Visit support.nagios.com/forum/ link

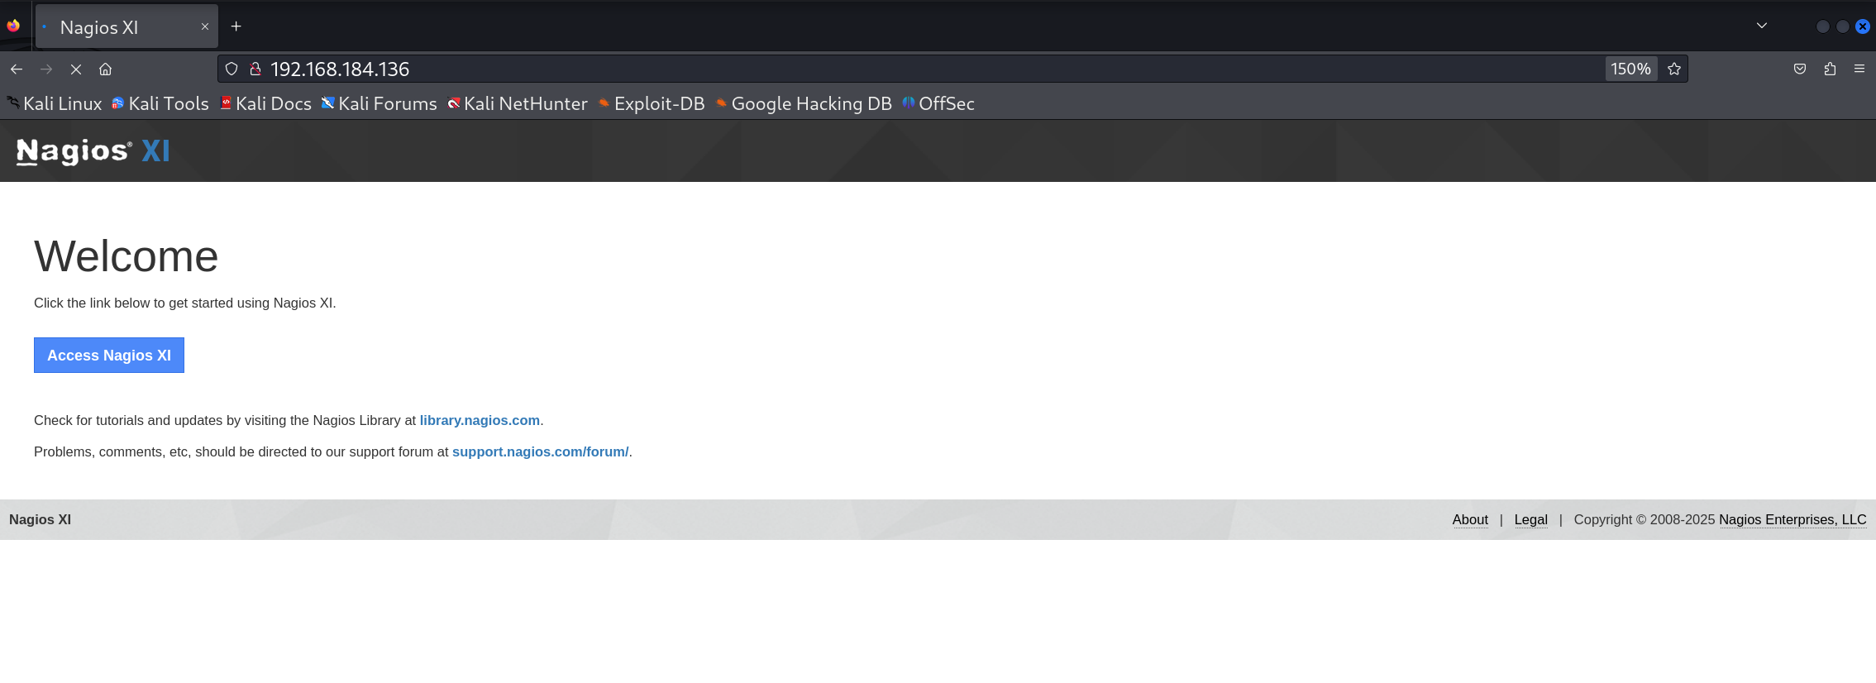pos(540,451)
